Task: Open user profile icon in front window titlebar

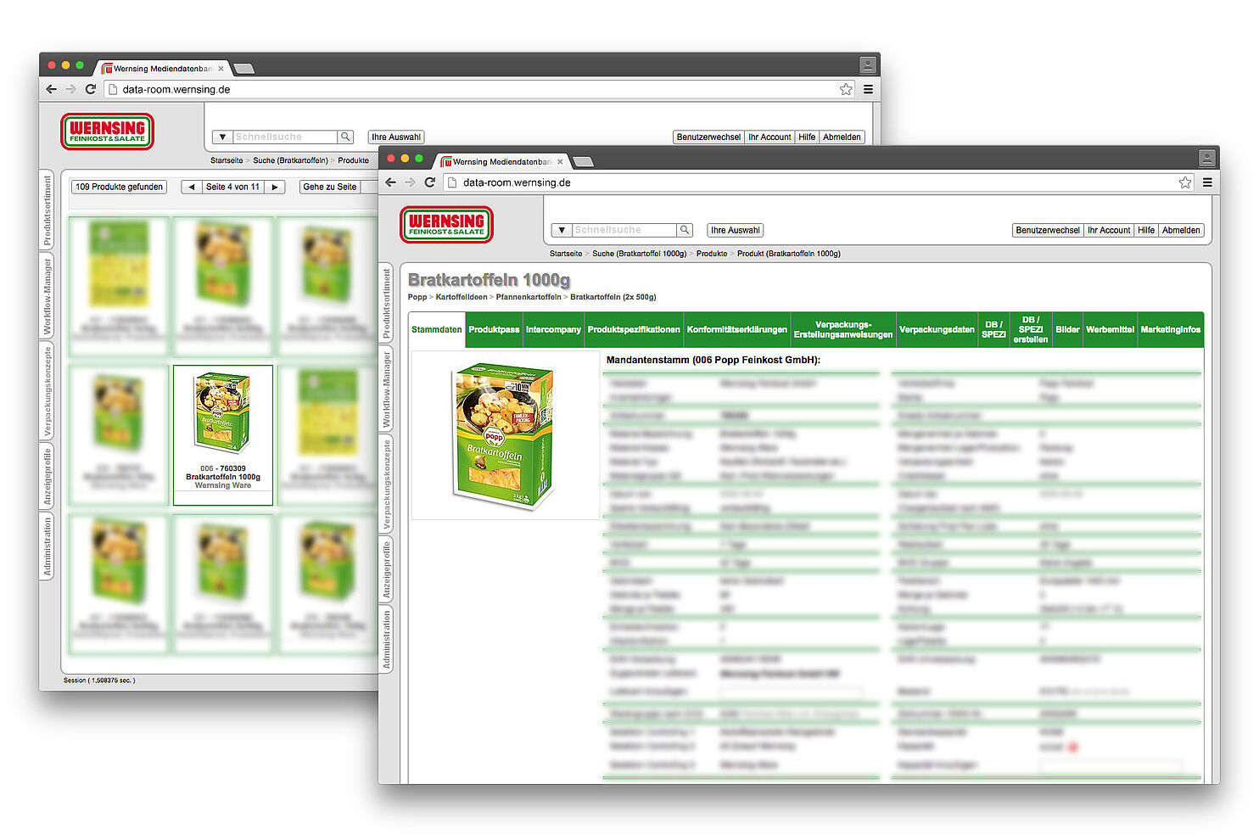Action: tap(1207, 158)
